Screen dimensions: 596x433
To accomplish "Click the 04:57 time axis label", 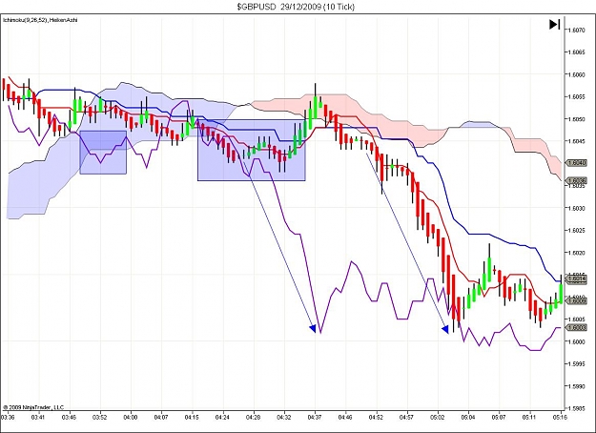I will tap(406, 417).
